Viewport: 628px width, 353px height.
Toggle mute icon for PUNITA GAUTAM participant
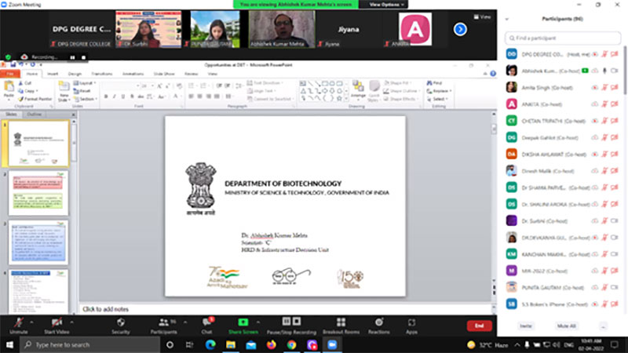pyautogui.click(x=604, y=287)
